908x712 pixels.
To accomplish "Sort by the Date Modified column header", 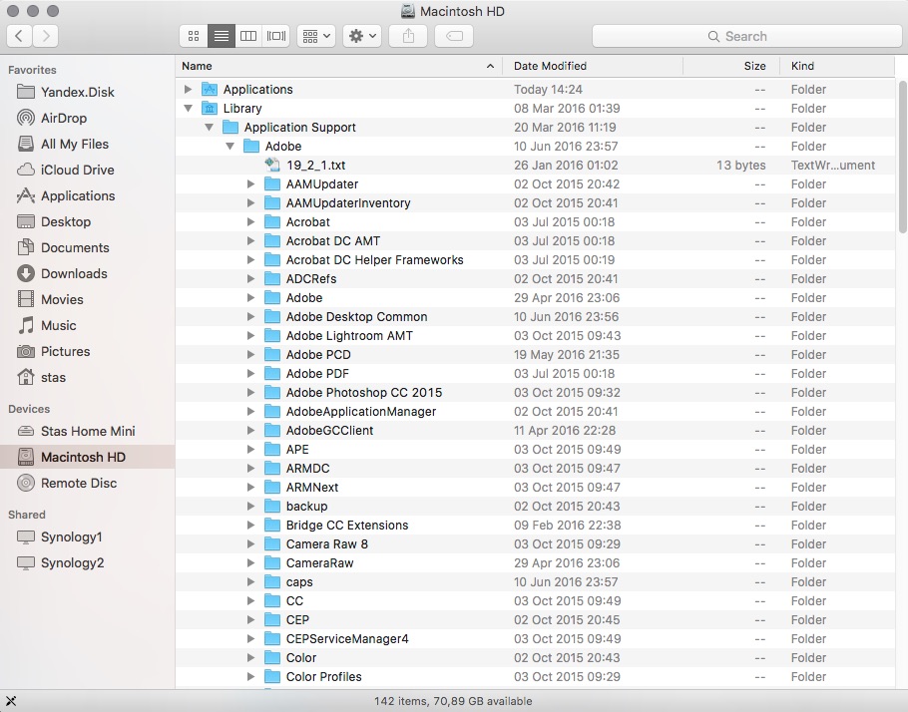I will tap(593, 66).
